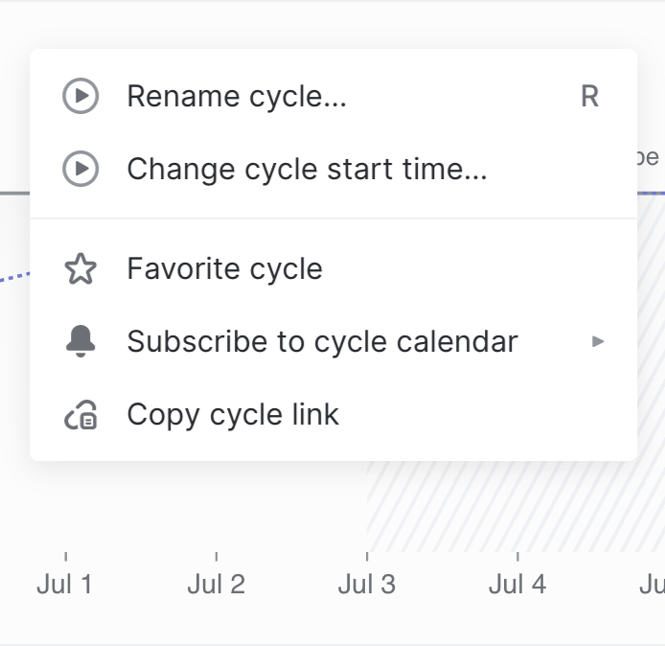Screen dimensions: 665x646
Task: Expand the Subscribe to cycle calendar submenu arrow
Action: pos(598,341)
